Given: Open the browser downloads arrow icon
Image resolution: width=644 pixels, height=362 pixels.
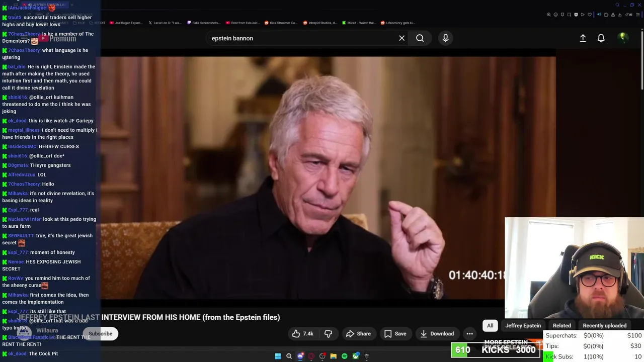Looking at the screenshot, I should [619, 15].
